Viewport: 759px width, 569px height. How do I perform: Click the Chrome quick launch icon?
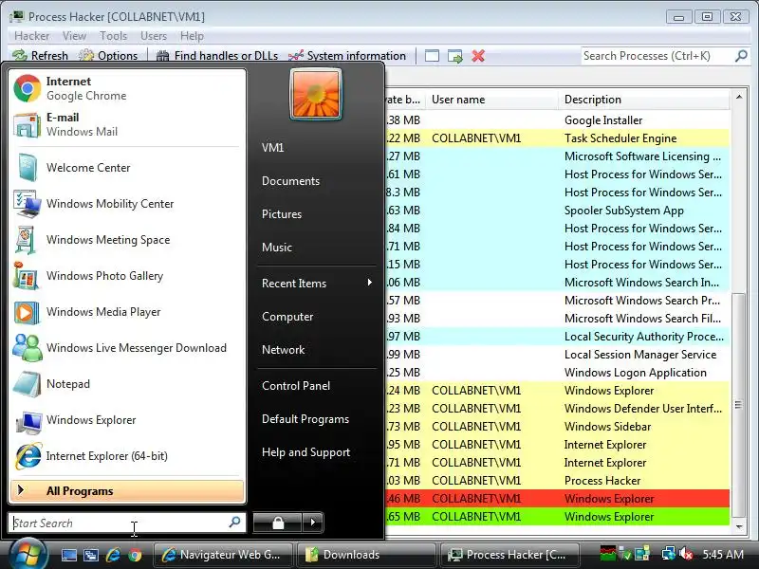tap(135, 555)
